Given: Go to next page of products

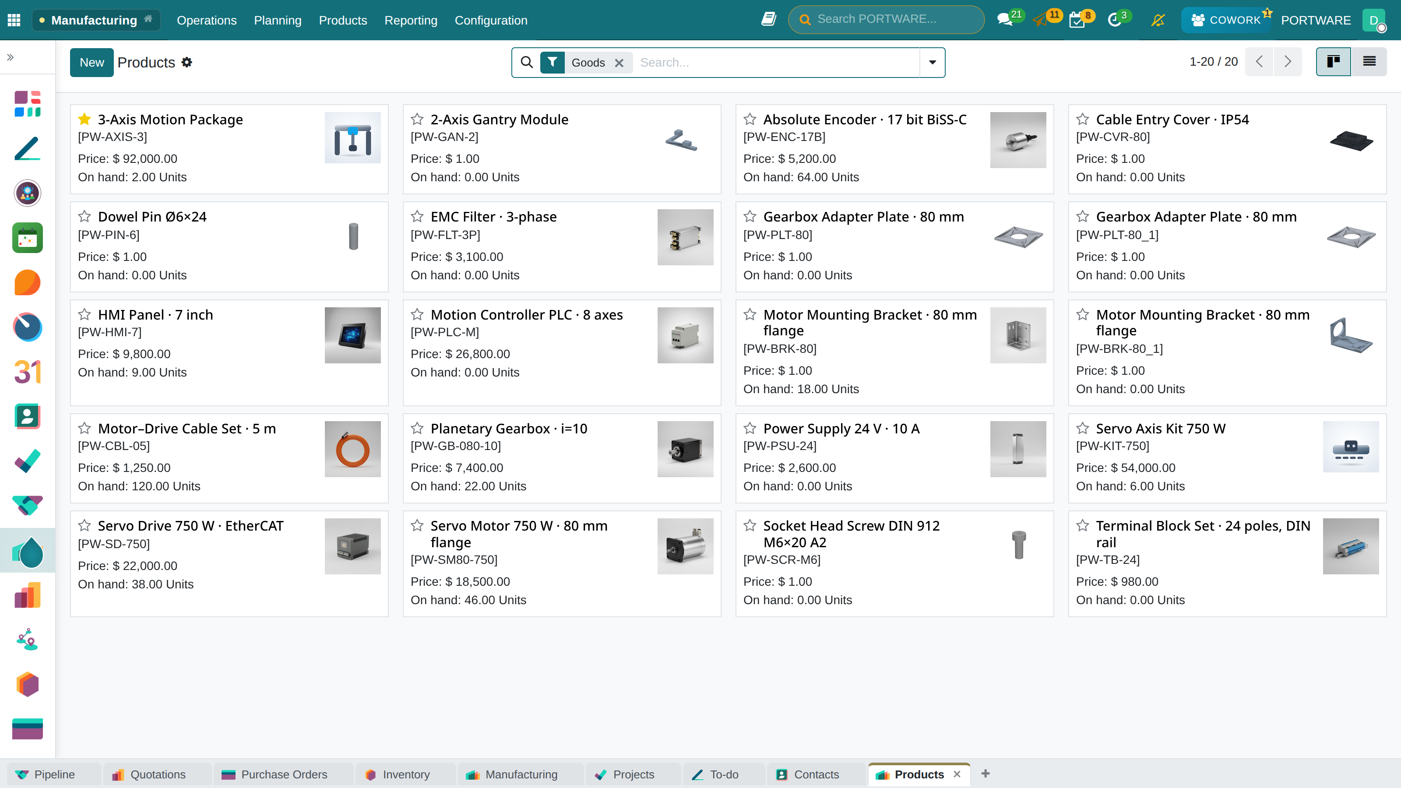Looking at the screenshot, I should point(1287,61).
